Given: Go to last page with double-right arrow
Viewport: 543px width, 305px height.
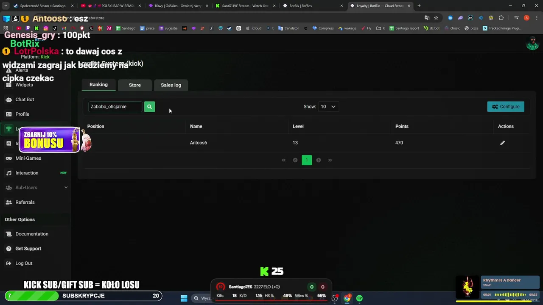Looking at the screenshot, I should (330, 160).
